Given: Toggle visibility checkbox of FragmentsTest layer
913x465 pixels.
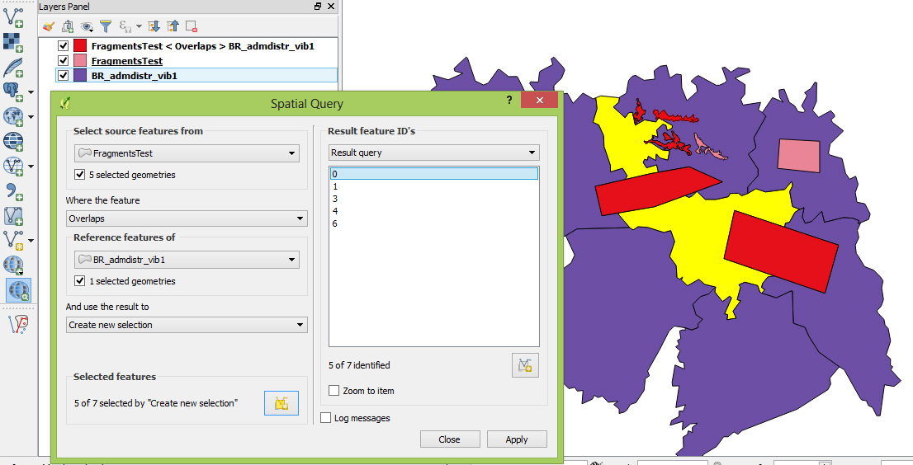Looking at the screenshot, I should tap(64, 60).
